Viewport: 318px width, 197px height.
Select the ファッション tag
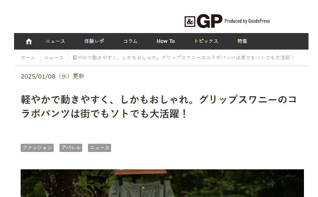(37, 148)
